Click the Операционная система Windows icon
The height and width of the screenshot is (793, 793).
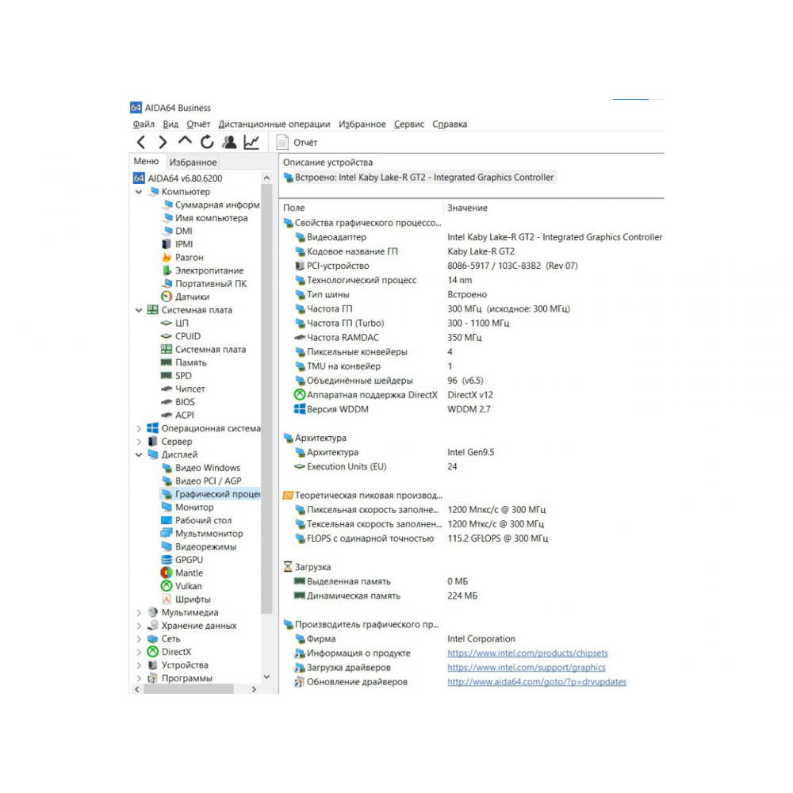click(x=153, y=428)
